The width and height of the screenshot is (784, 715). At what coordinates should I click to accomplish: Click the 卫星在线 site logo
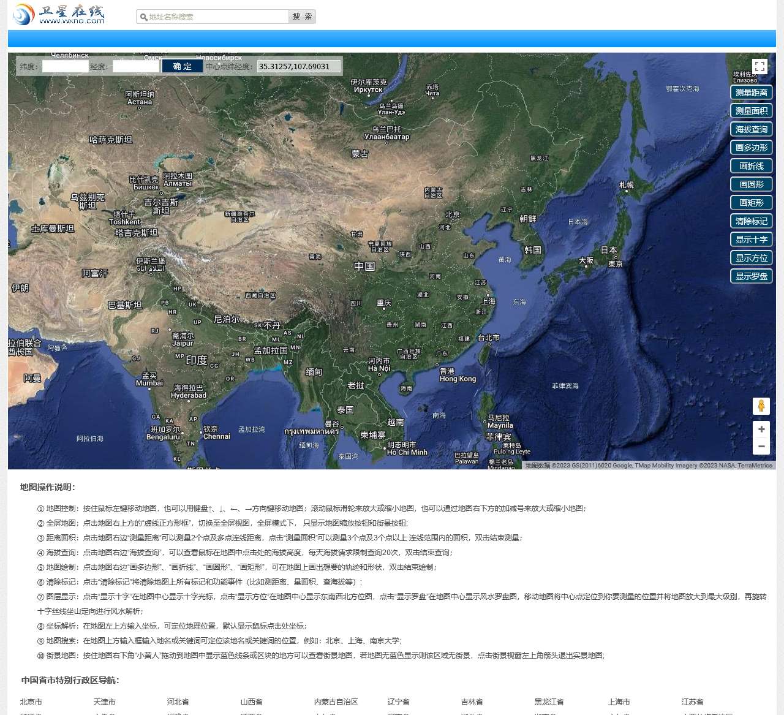point(59,14)
